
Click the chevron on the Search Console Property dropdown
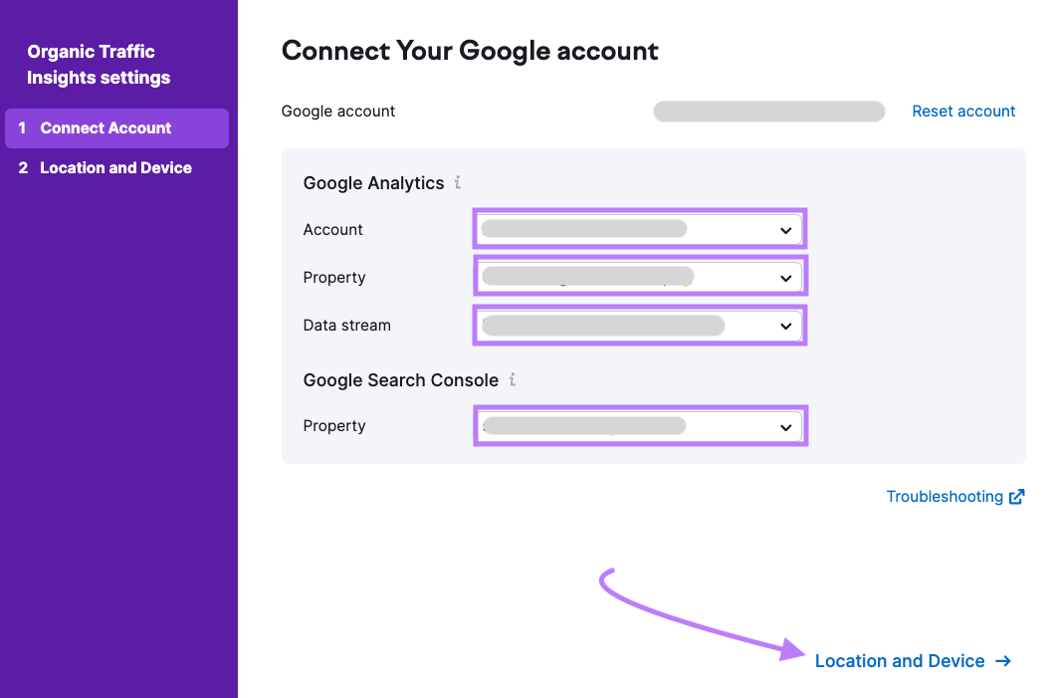[785, 425]
